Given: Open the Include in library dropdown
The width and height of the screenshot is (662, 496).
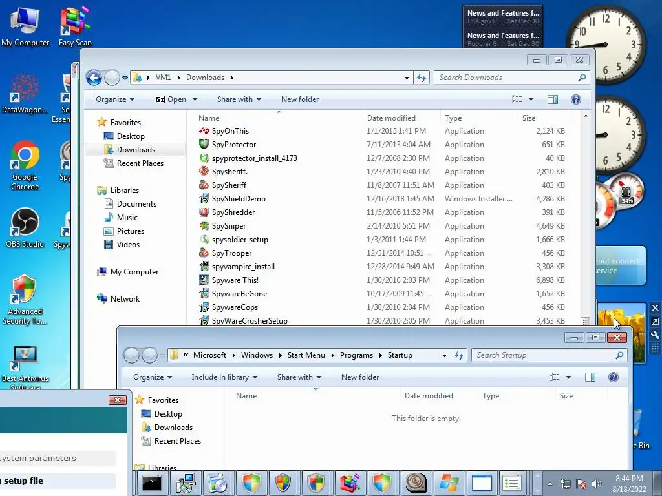Looking at the screenshot, I should [x=224, y=377].
